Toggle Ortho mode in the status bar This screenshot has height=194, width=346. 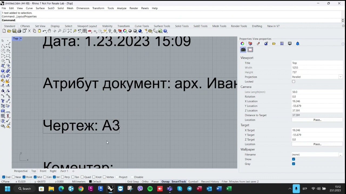[145, 182]
